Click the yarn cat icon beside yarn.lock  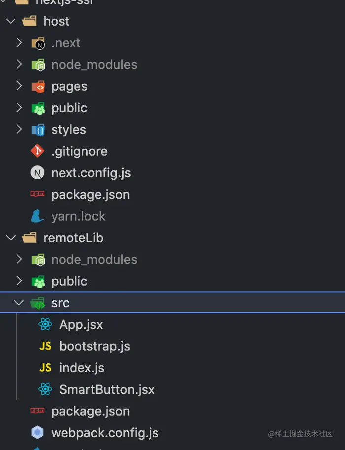(x=37, y=216)
